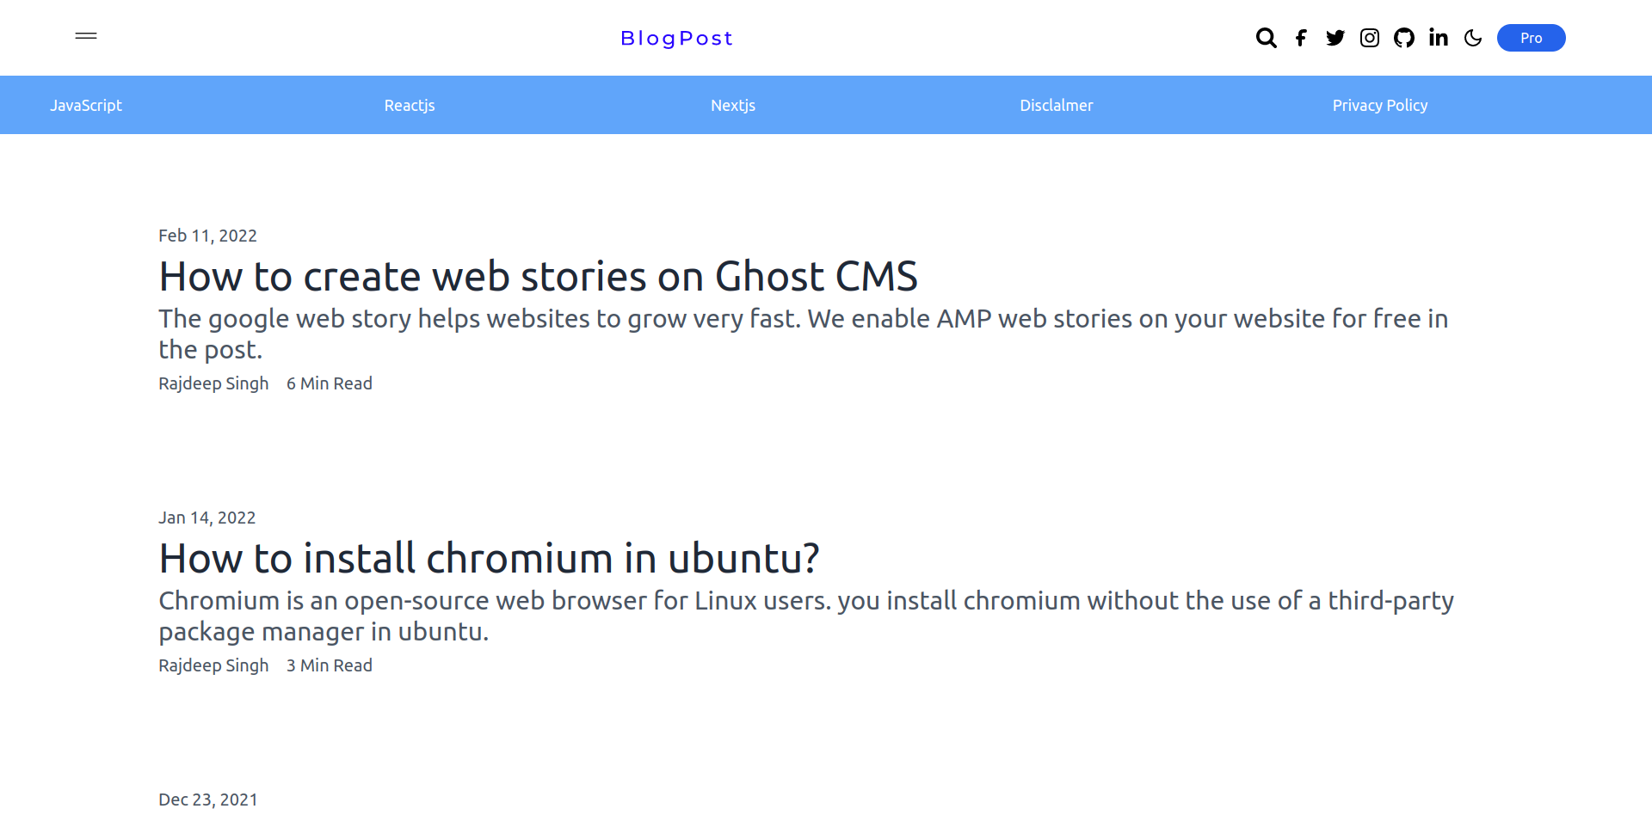Screen dimensions: 1652x815
Task: Click Rajdeep Singh author on chromium post
Action: click(x=213, y=665)
